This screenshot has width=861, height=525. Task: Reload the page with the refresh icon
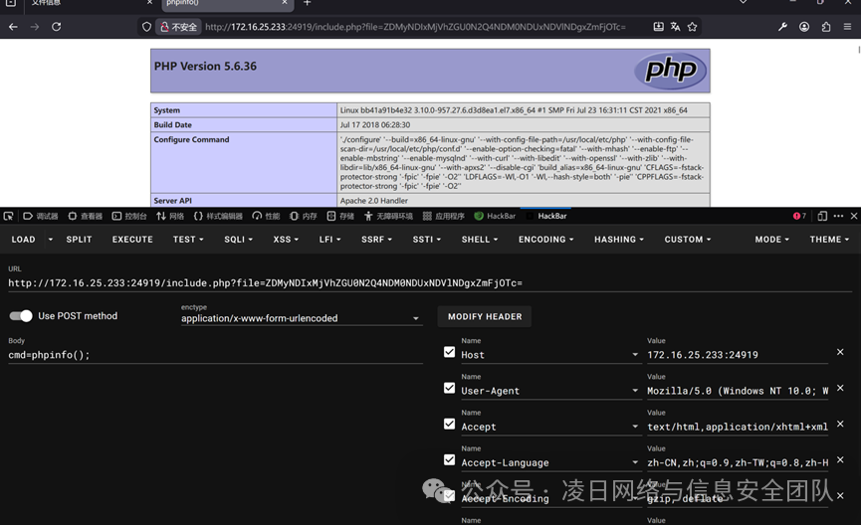click(x=56, y=26)
